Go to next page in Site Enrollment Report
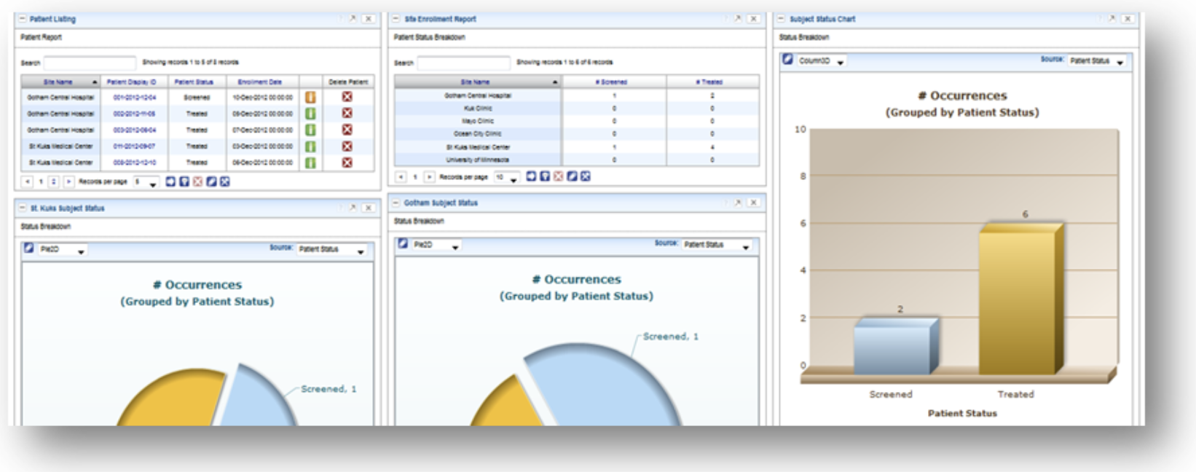This screenshot has height=472, width=1196. click(430, 177)
